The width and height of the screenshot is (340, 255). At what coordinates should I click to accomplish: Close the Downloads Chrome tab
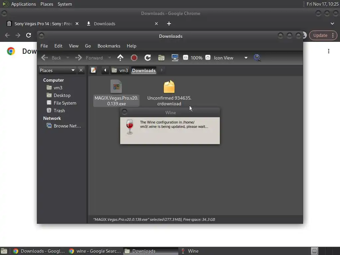tap(156, 24)
